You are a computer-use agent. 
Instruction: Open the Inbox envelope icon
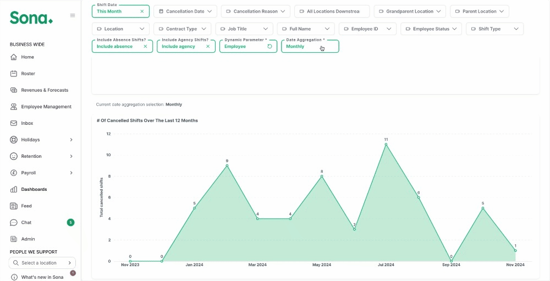(x=14, y=123)
